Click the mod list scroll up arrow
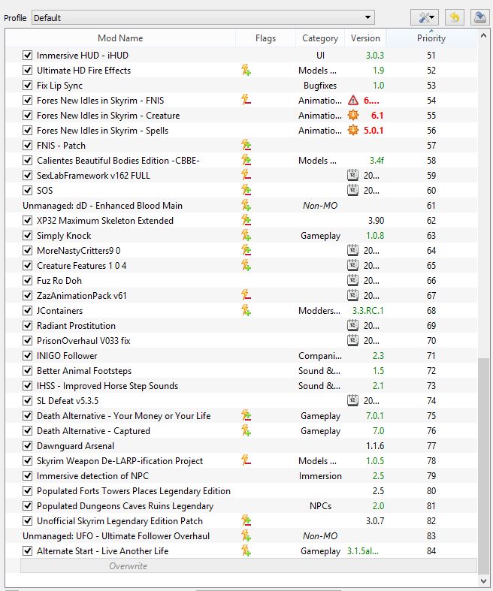The width and height of the screenshot is (493, 591). point(483,36)
